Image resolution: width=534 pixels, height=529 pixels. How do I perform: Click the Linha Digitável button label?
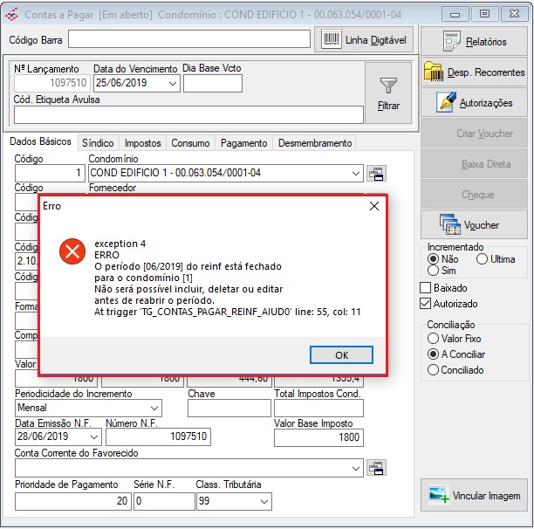click(x=376, y=40)
